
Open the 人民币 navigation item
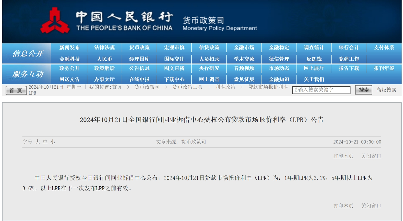pos(104,59)
